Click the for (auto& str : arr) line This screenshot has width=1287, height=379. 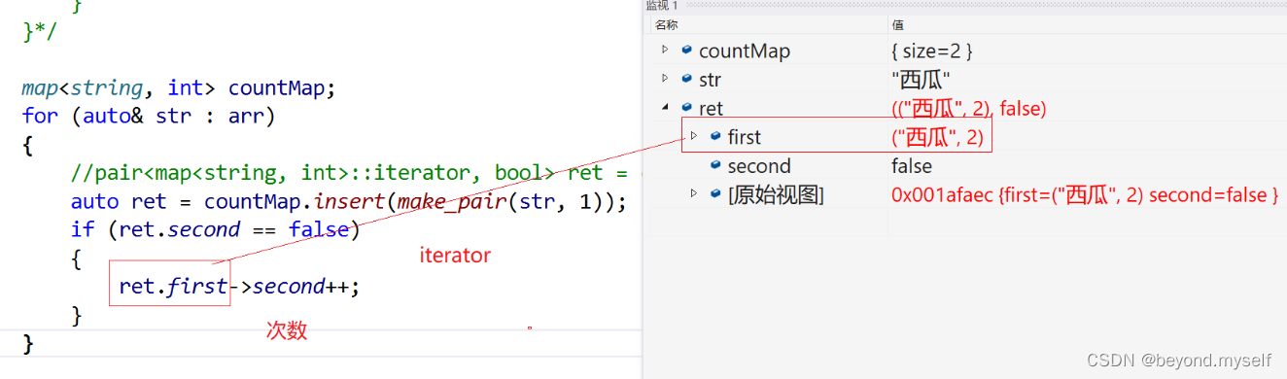149,117
